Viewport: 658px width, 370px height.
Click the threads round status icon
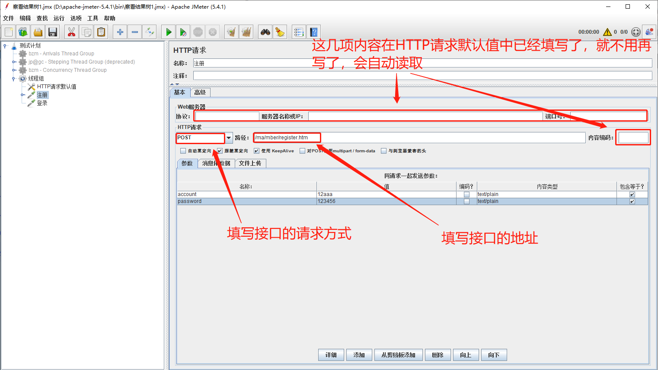point(636,32)
